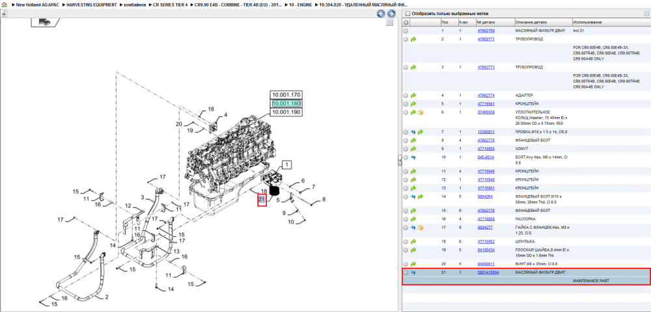This screenshot has width=651, height=312.
Task: Open part number link 845-6014
Action: tap(485, 157)
